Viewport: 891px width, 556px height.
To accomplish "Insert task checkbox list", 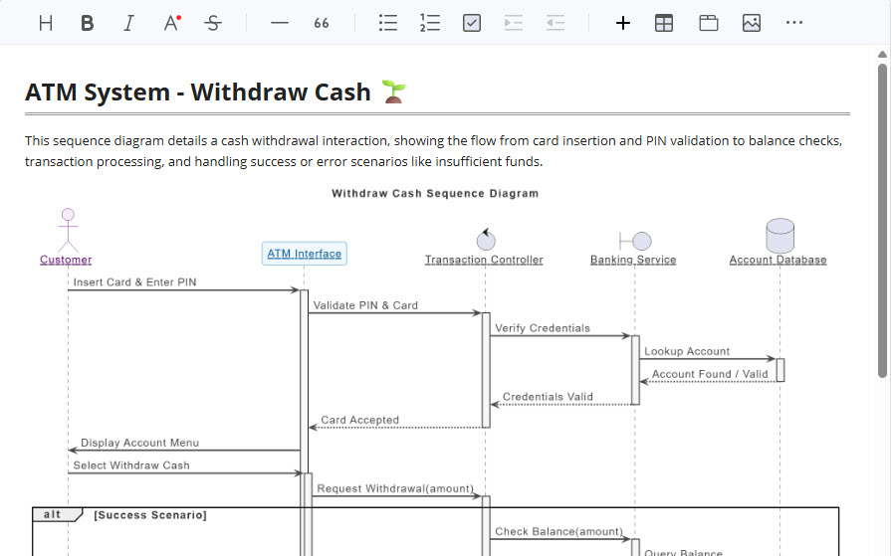I will click(x=472, y=23).
